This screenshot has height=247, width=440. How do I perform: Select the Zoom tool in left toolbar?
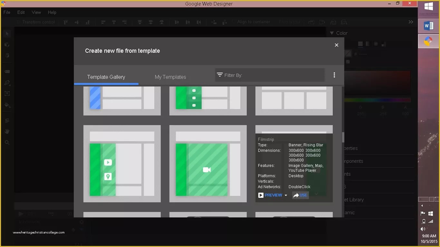click(x=7, y=142)
